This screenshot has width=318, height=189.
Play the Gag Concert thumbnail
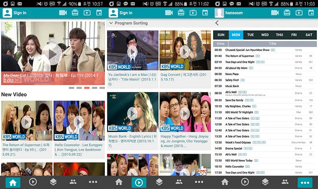185,52
